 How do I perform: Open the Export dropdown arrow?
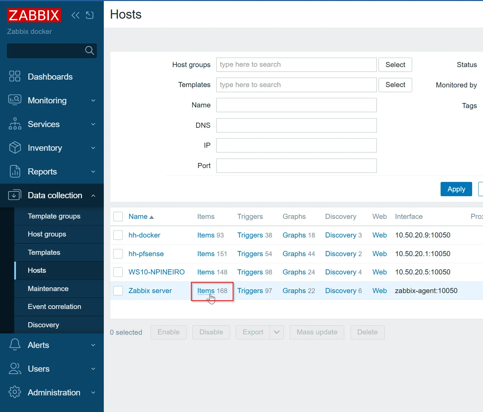click(277, 332)
